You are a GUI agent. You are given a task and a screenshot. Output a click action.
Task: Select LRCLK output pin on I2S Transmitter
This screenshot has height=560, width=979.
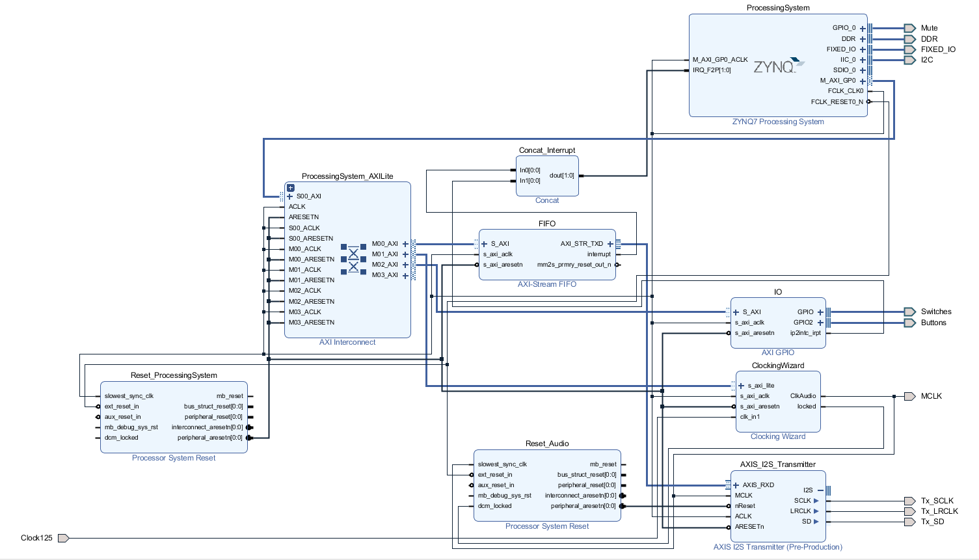point(801,511)
